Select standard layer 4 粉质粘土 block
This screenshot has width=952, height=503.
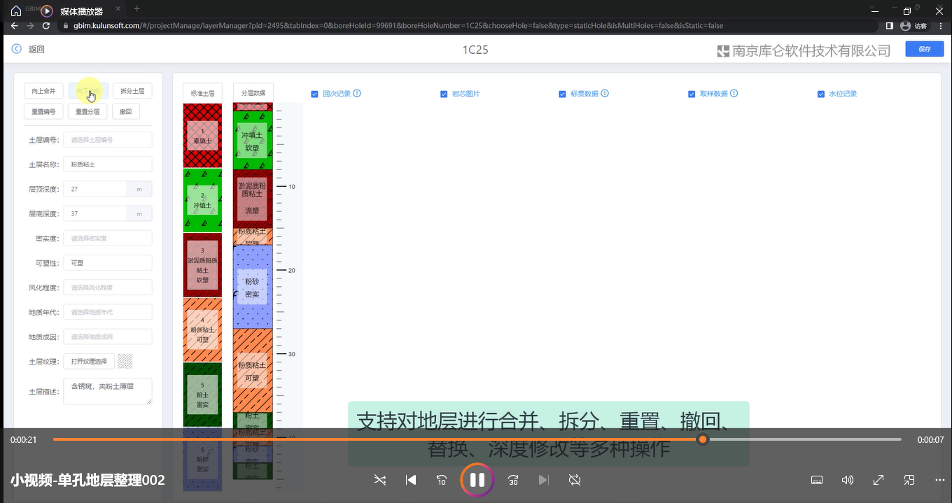pyautogui.click(x=202, y=330)
